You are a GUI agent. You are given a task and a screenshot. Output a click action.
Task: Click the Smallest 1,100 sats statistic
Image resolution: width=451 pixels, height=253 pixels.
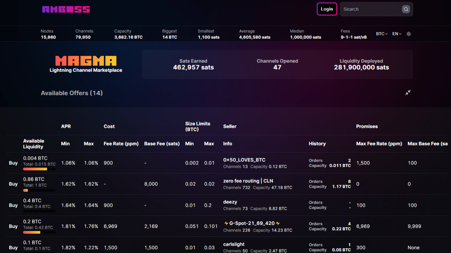pos(208,34)
